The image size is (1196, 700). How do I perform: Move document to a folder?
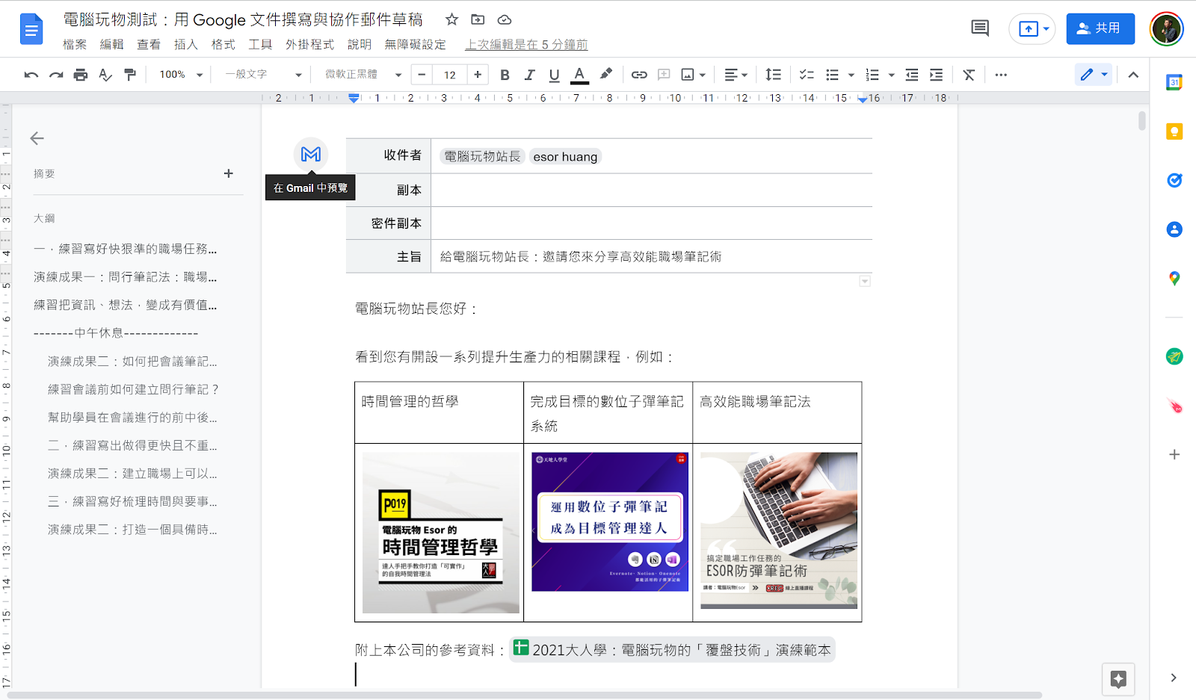[478, 19]
